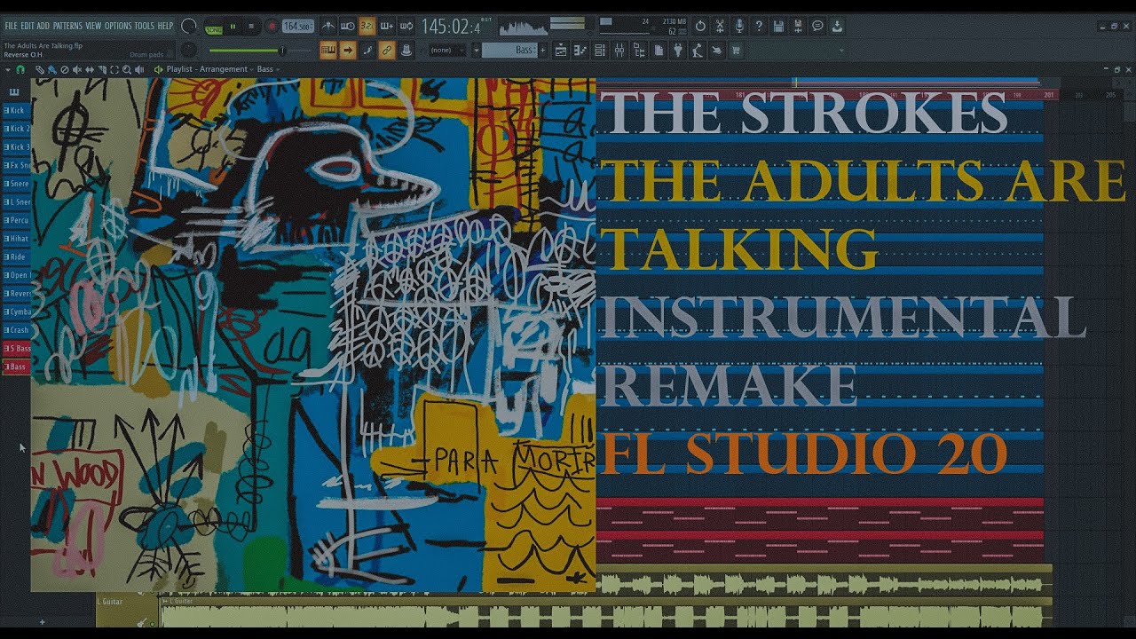
Task: Open the browser tree icon
Action: [639, 51]
